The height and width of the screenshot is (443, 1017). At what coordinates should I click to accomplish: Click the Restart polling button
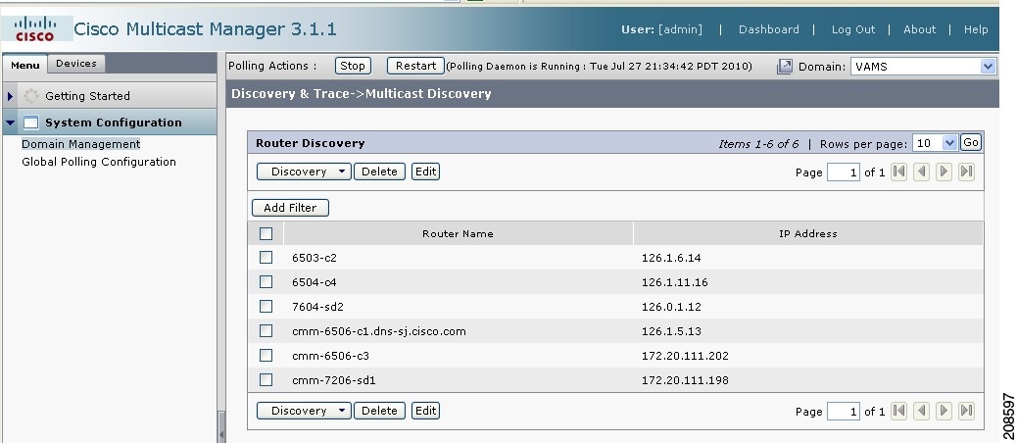point(415,66)
